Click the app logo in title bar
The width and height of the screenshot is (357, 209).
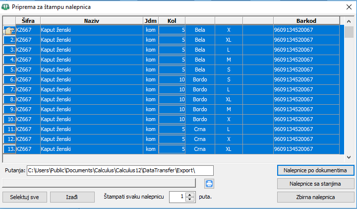pyautogui.click(x=5, y=7)
